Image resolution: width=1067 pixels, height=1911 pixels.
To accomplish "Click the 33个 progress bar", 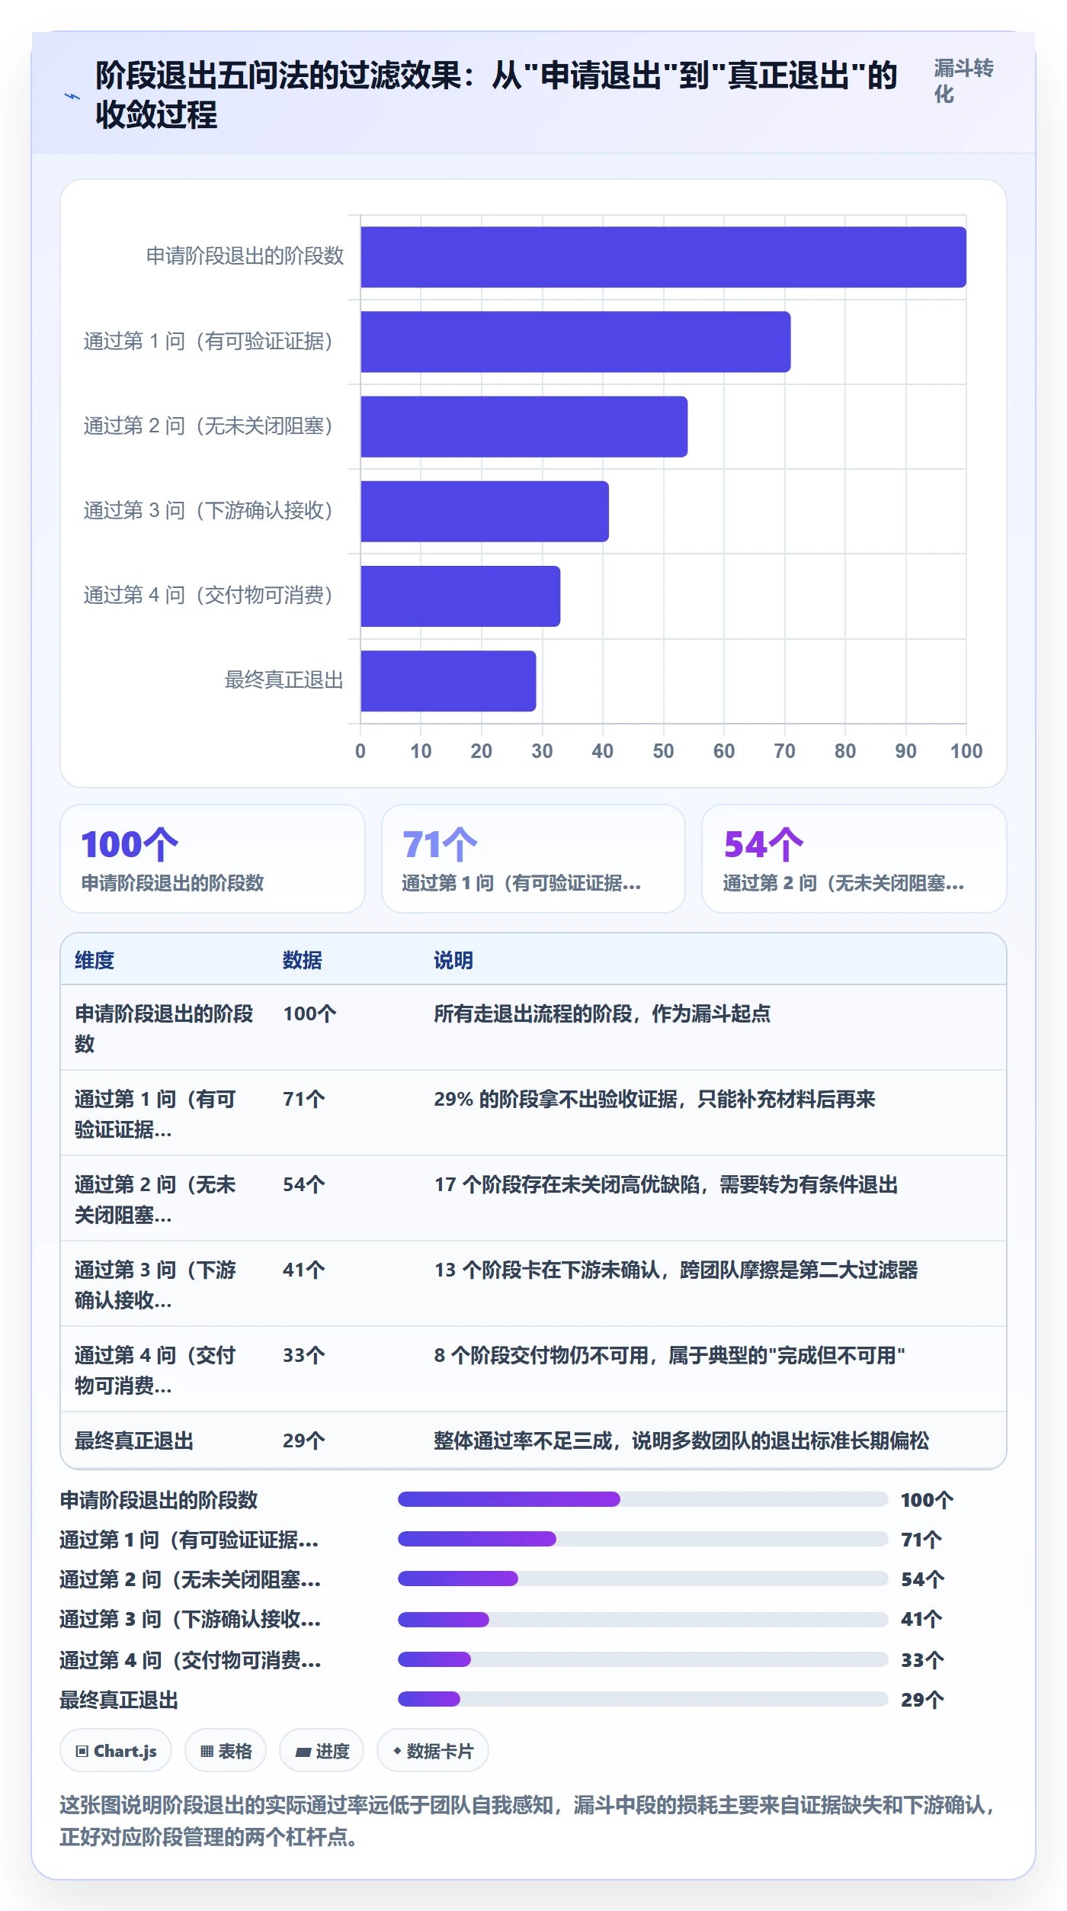I will click(642, 1659).
